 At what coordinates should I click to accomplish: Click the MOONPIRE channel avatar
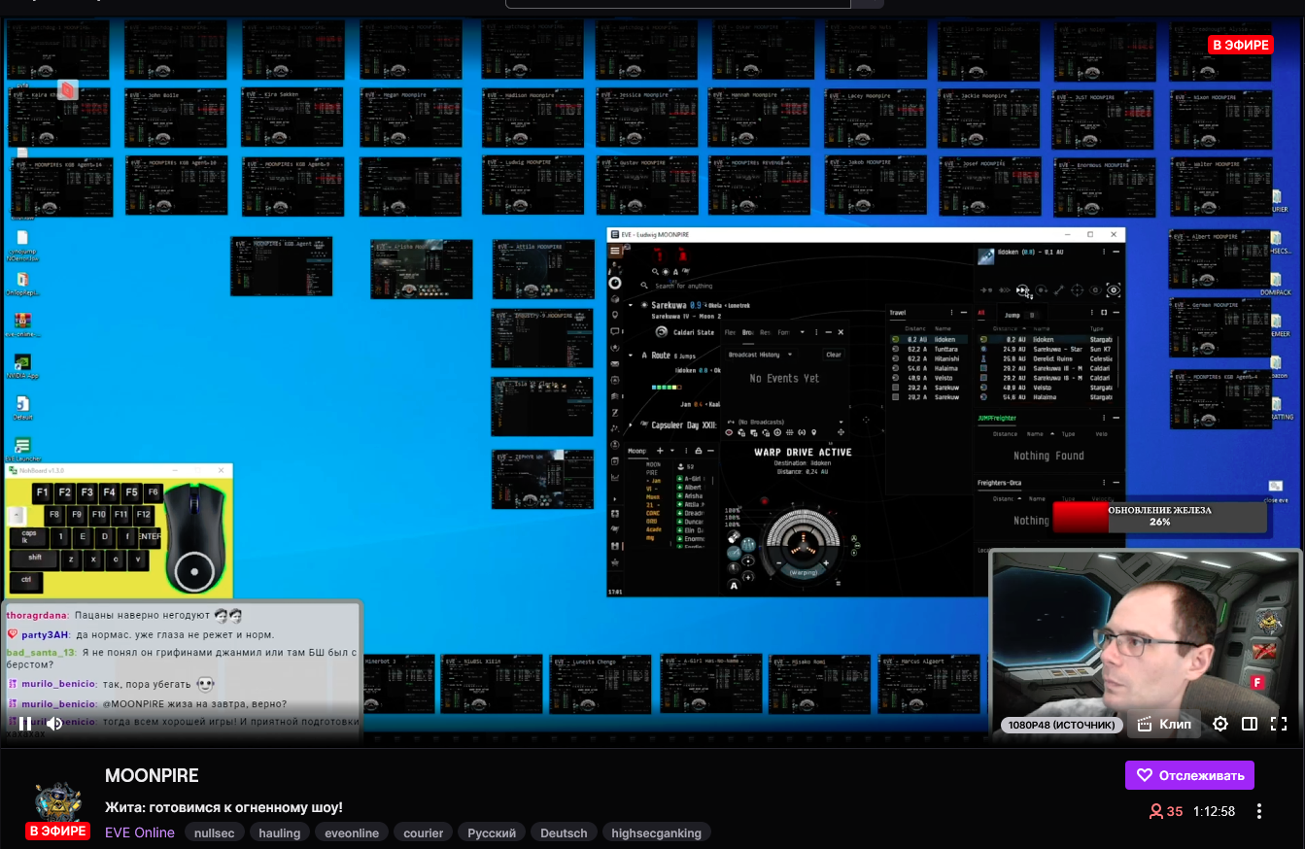[58, 801]
